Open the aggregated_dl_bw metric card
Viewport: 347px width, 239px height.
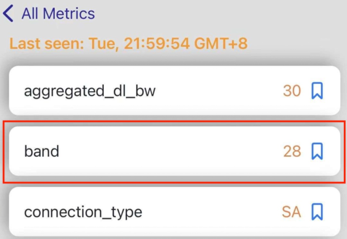coord(174,90)
